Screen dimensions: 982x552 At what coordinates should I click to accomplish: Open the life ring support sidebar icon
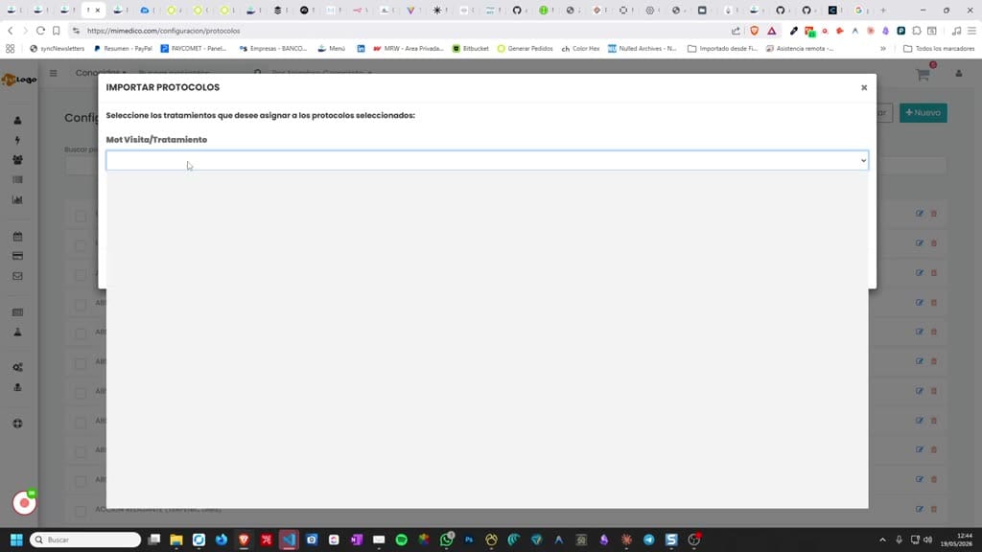(17, 424)
